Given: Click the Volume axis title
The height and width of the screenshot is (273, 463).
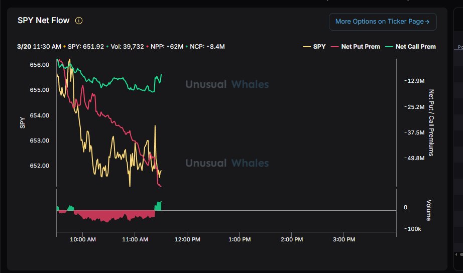Looking at the screenshot, I should [429, 210].
